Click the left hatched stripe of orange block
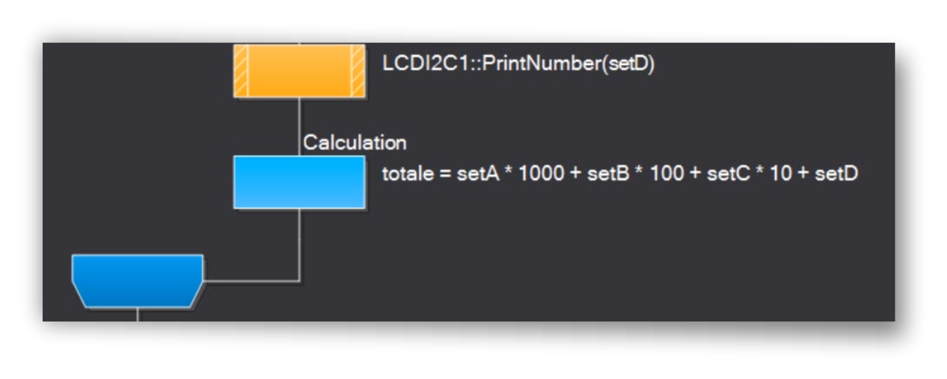This screenshot has height=379, width=947. point(240,71)
